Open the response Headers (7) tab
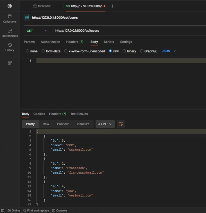Viewport: 206px width, 213px height. click(x=58, y=114)
